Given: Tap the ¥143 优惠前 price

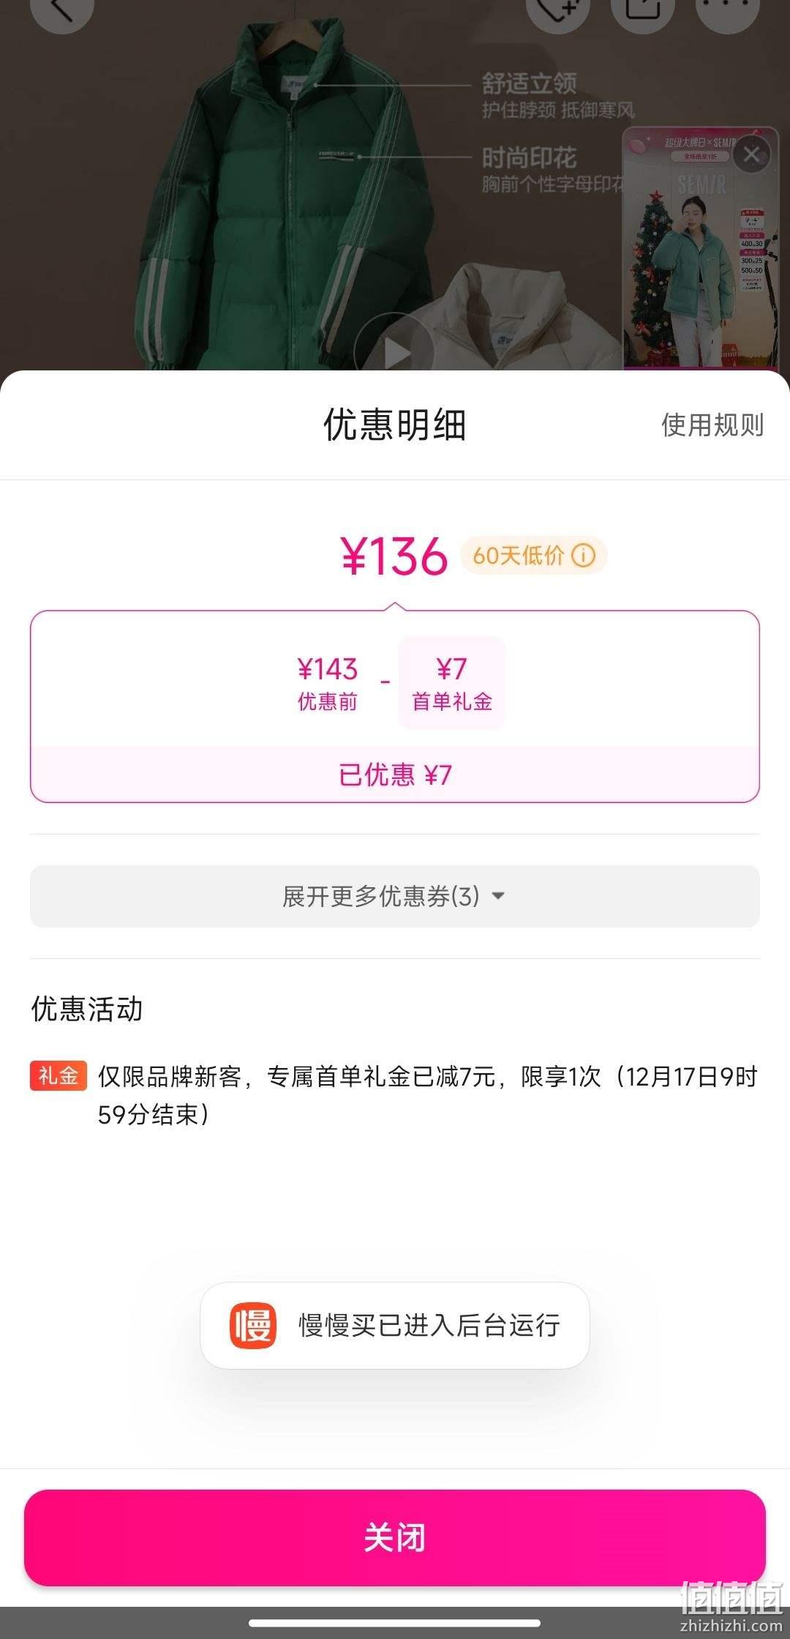Looking at the screenshot, I should pyautogui.click(x=327, y=683).
